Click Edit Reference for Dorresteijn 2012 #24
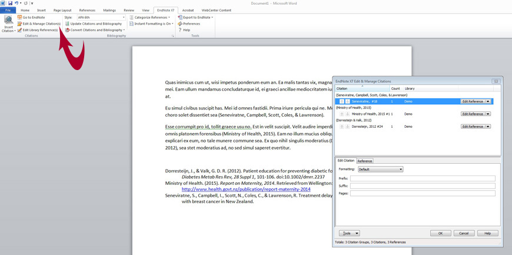Image resolution: width=512 pixels, height=255 pixels. pyautogui.click(x=473, y=126)
